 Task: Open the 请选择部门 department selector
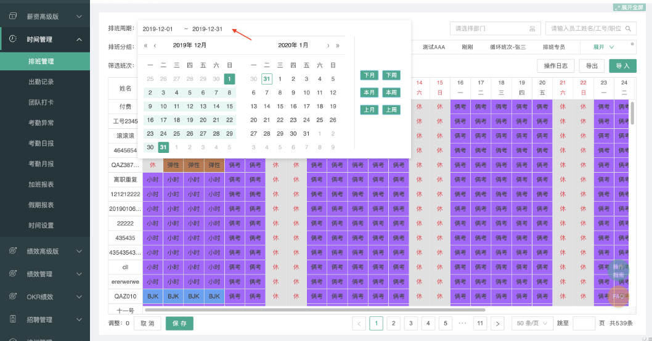pyautogui.click(x=495, y=29)
